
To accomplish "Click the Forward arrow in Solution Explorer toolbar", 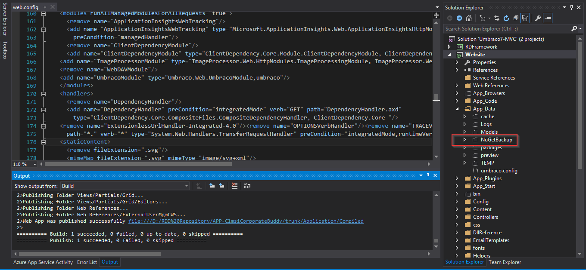I will click(459, 18).
